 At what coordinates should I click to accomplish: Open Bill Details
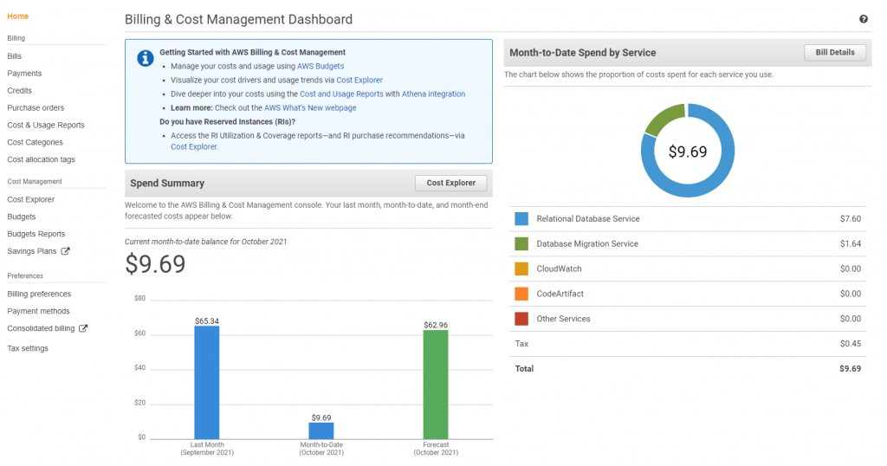(835, 53)
